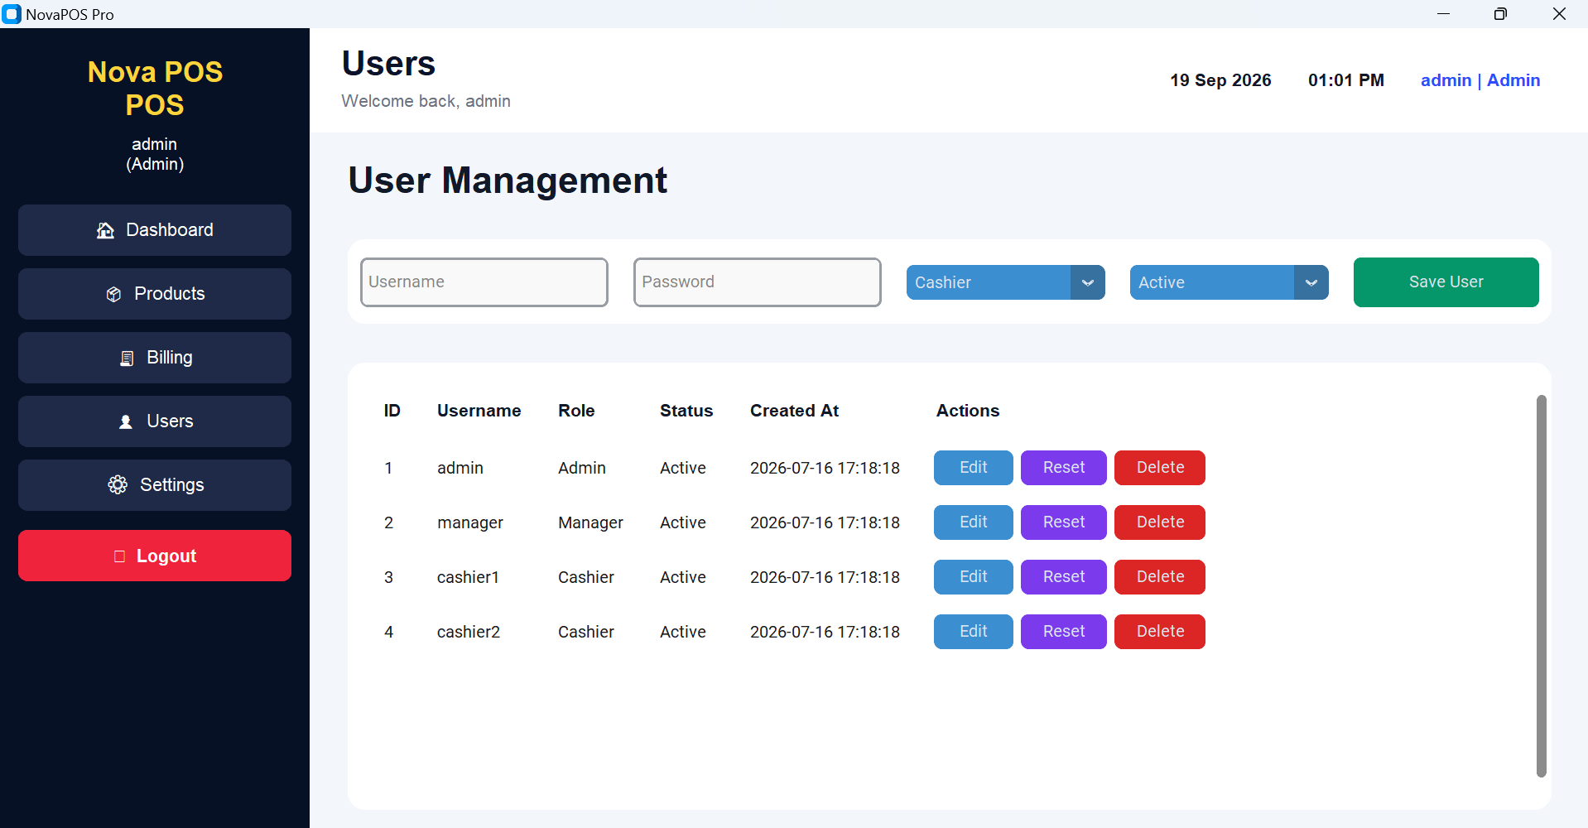Click the NovaPOS Pro title bar app icon
Viewport: 1588px width, 828px height.
[x=12, y=14]
